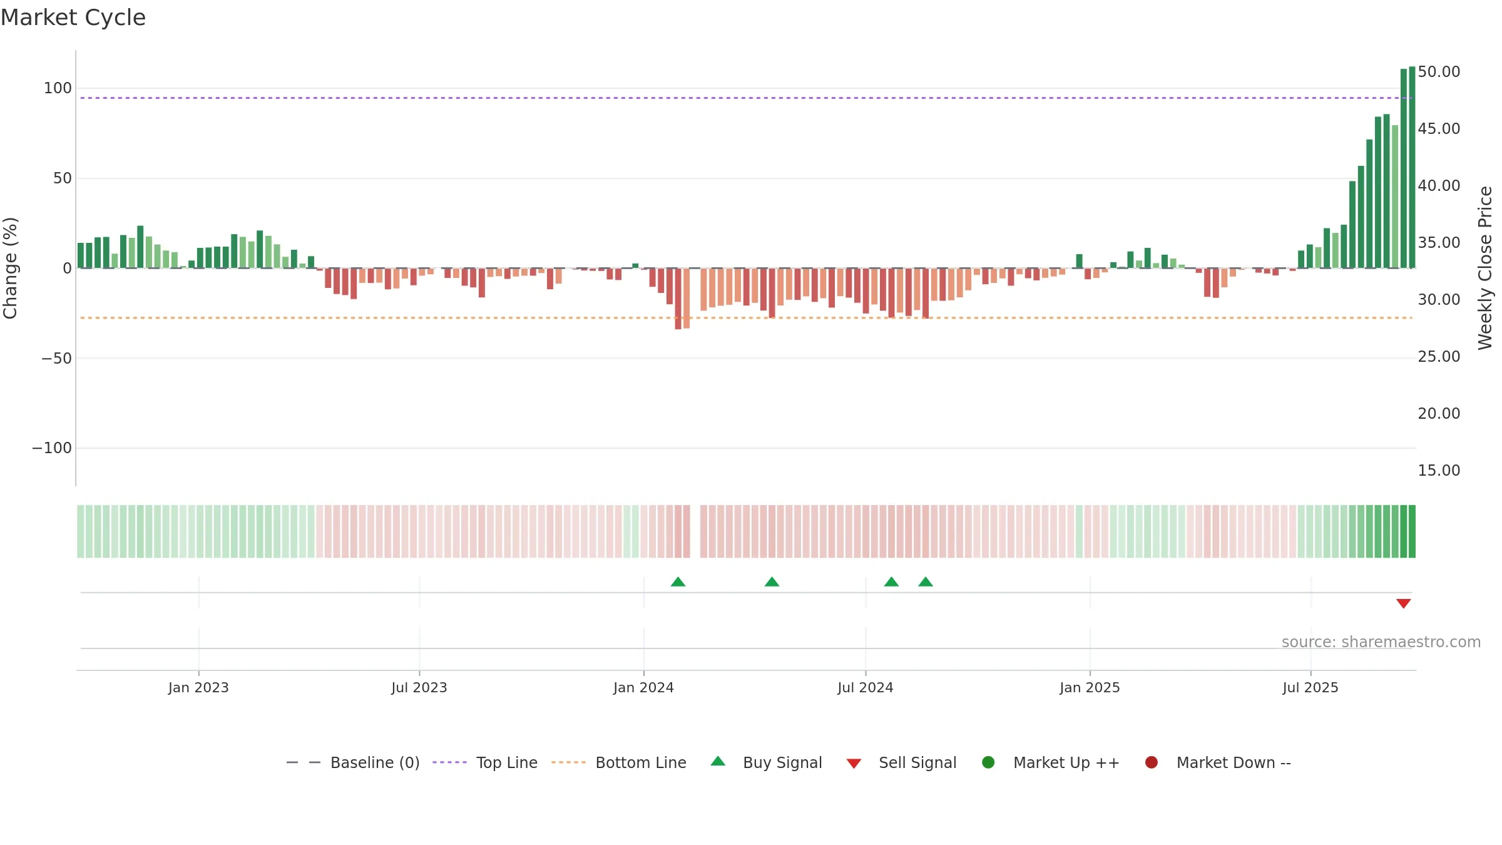Click the purple dotted Top Line legend swatch
Image resolution: width=1502 pixels, height=845 pixels.
449,762
